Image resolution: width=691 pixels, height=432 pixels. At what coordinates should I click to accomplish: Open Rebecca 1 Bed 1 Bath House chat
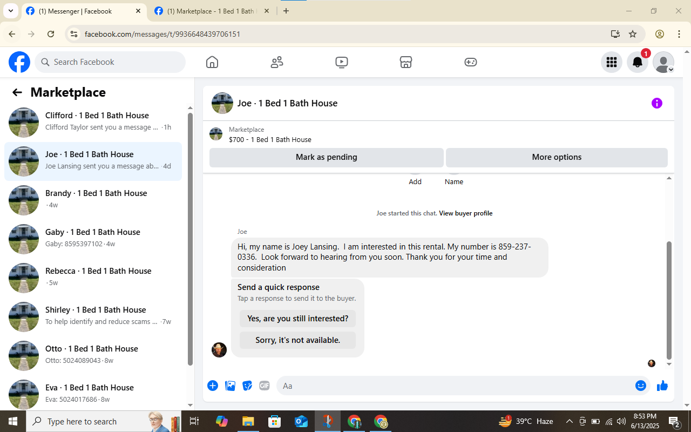click(93, 278)
